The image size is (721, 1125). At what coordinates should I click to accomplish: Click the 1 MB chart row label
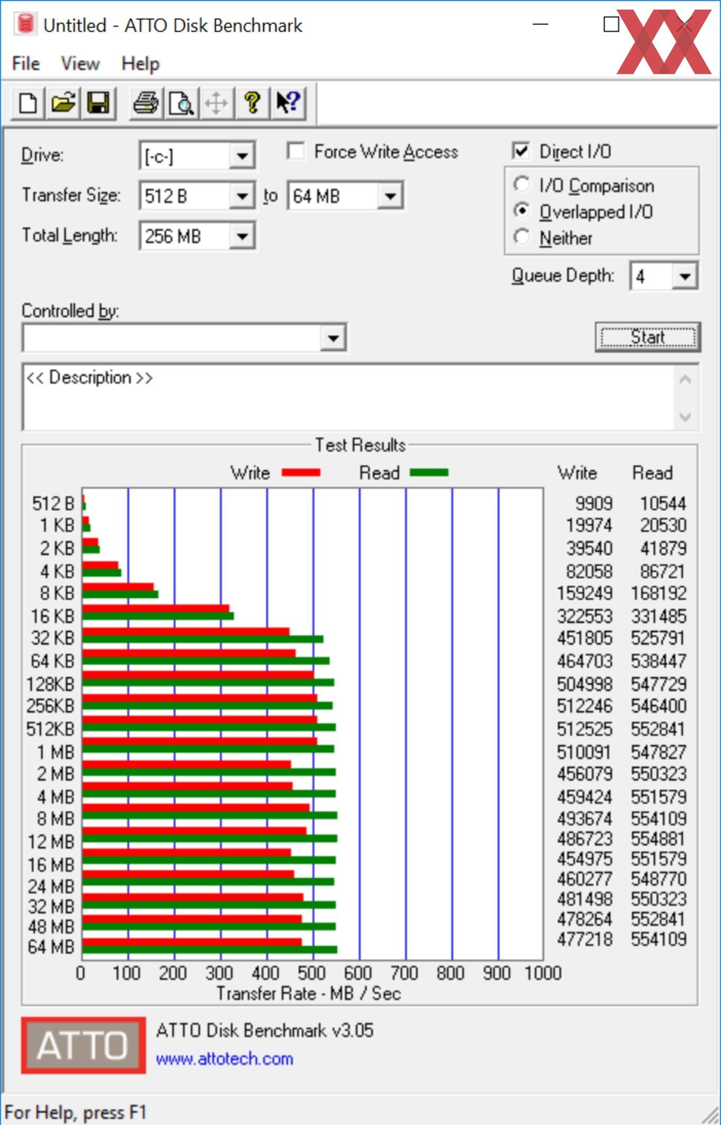click(56, 752)
